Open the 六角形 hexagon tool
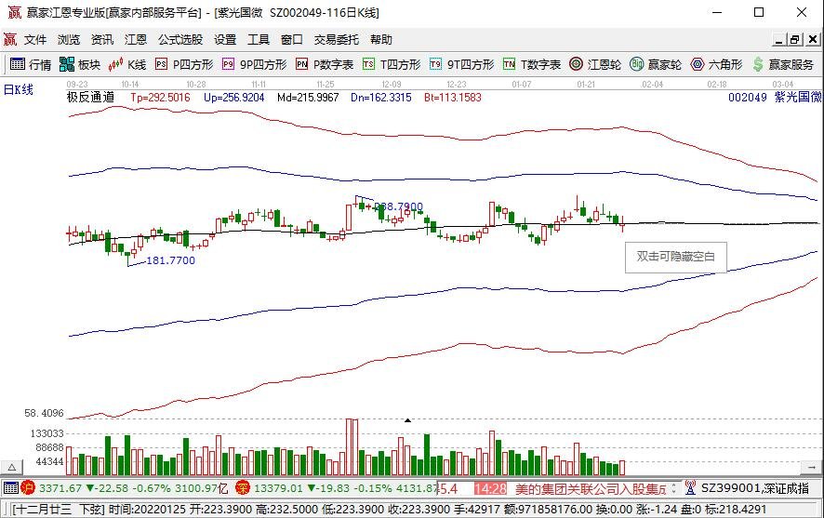This screenshot has width=824, height=518. (x=716, y=64)
